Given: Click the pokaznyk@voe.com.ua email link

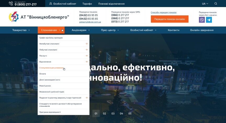Looking at the screenshot, I should (x=90, y=22).
